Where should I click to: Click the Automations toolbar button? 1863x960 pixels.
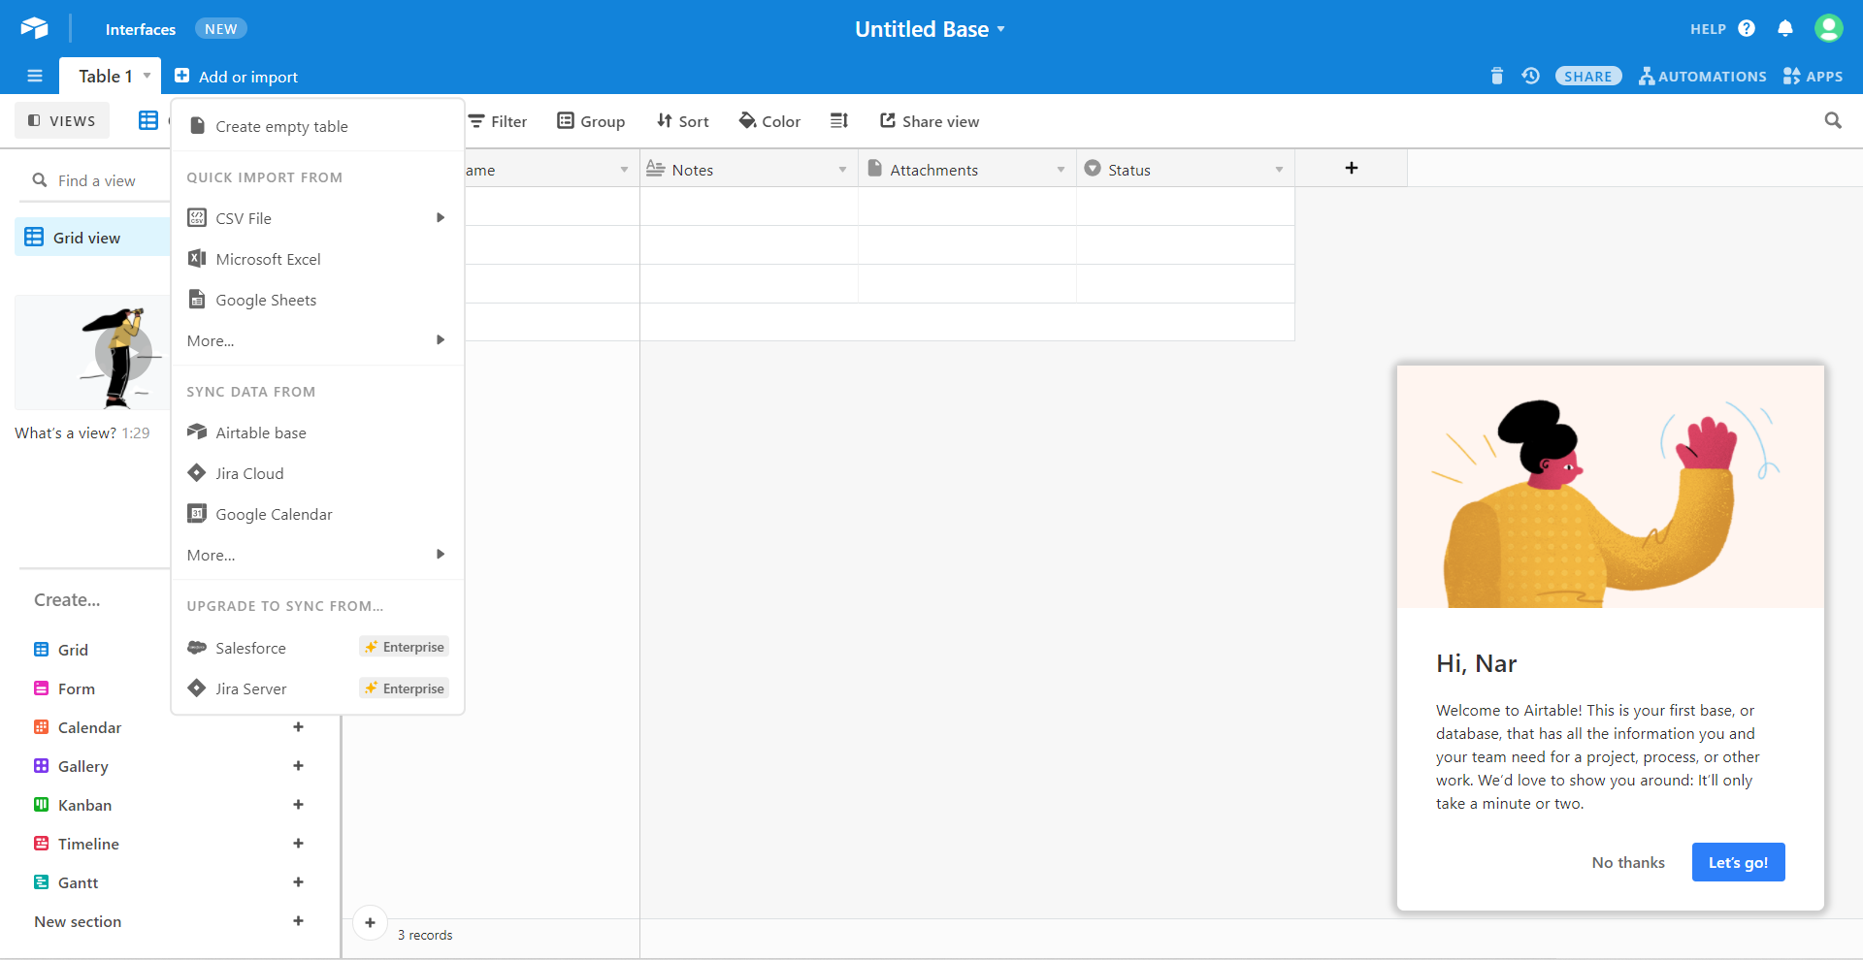[1703, 77]
